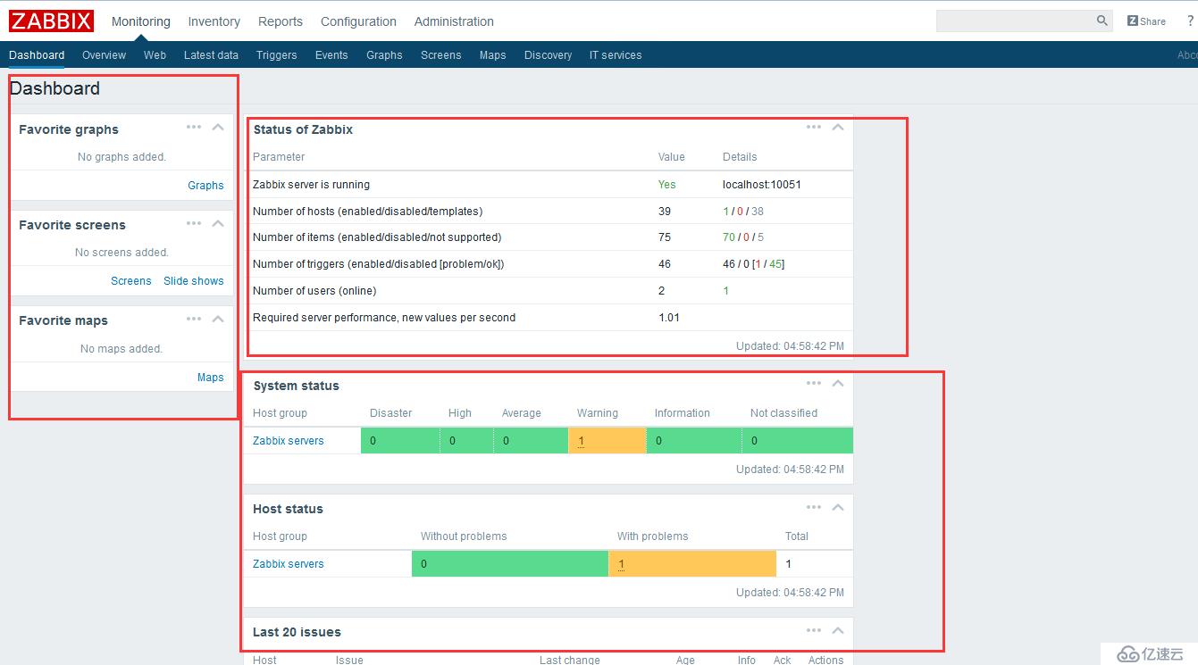1198x665 pixels.
Task: Open Status of Zabbix widget menu dots
Action: click(814, 127)
